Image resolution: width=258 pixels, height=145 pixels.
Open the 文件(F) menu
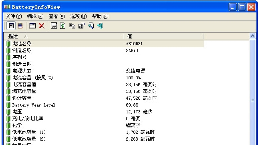(x=14, y=16)
